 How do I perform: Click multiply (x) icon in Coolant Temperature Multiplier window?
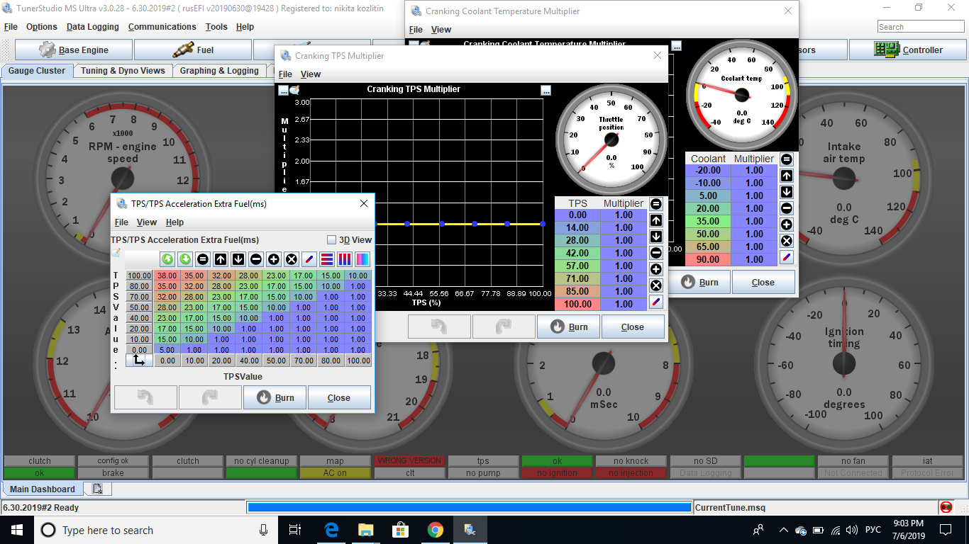[x=787, y=241]
